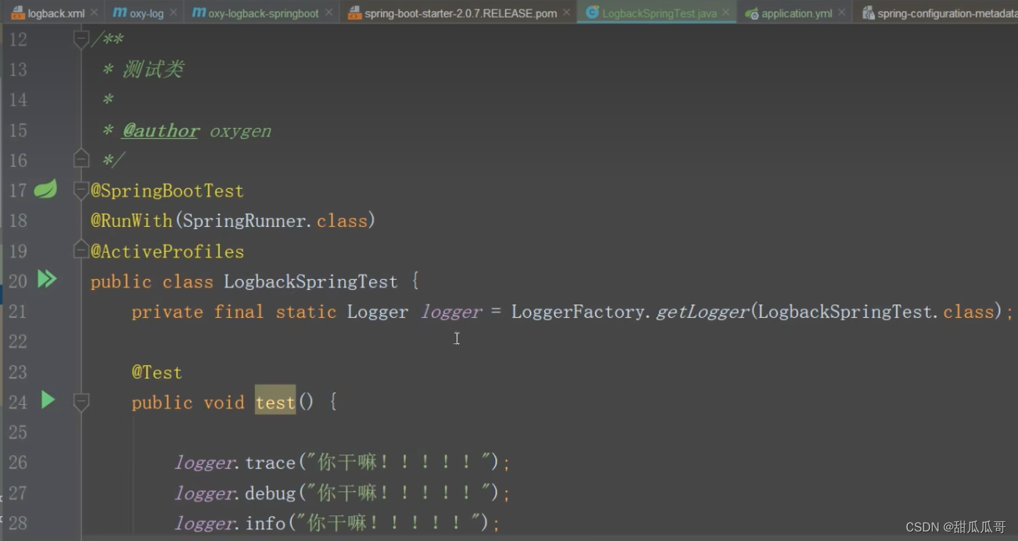The width and height of the screenshot is (1018, 541).
Task: Click the void keyword on line 24
Action: tap(224, 402)
